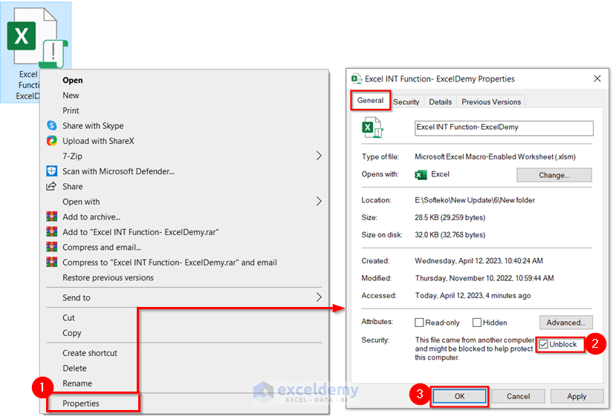613x416 pixels.
Task: Click WinRAR icon beside Add to archive
Action: (51, 217)
